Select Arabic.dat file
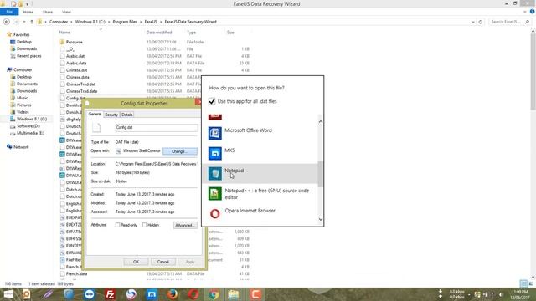Screen dimensions: 536x301 pyautogui.click(x=75, y=56)
